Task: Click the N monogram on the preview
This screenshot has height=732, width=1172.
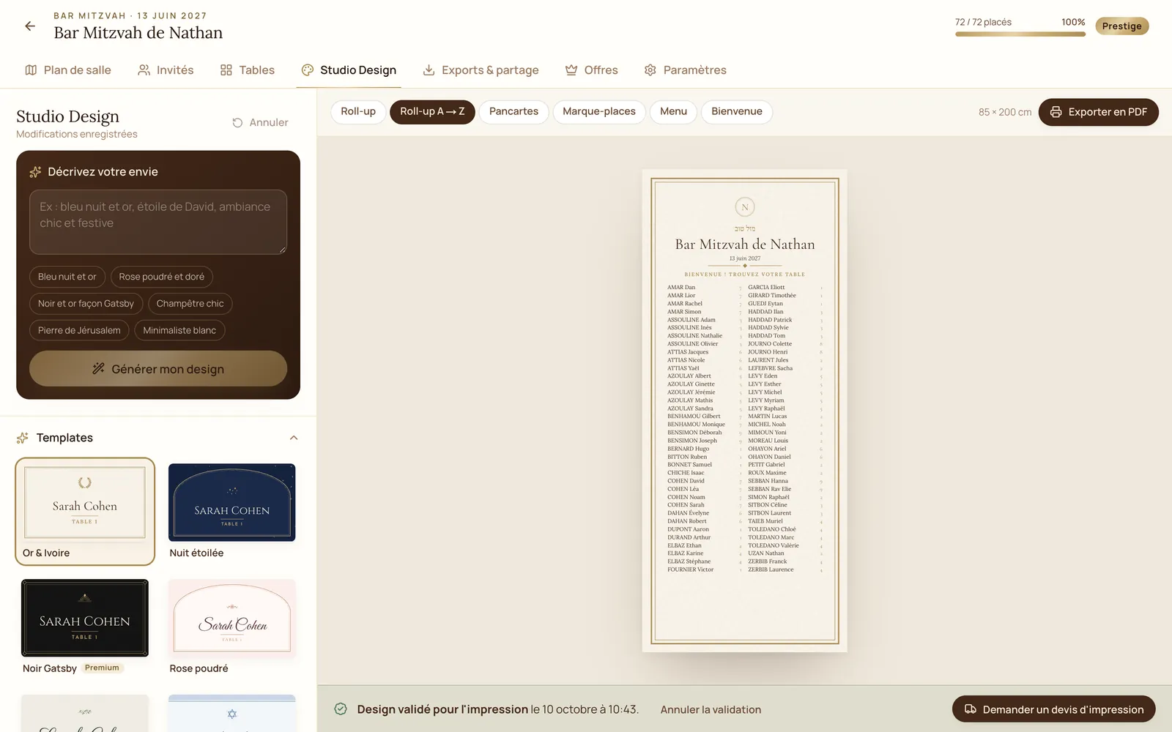Action: tap(745, 207)
